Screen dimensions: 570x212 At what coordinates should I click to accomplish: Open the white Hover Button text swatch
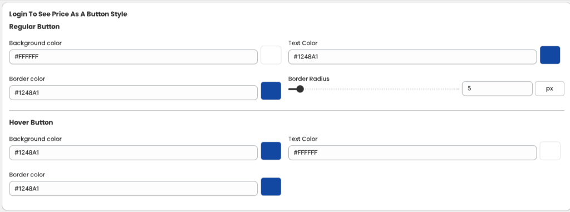[550, 151]
